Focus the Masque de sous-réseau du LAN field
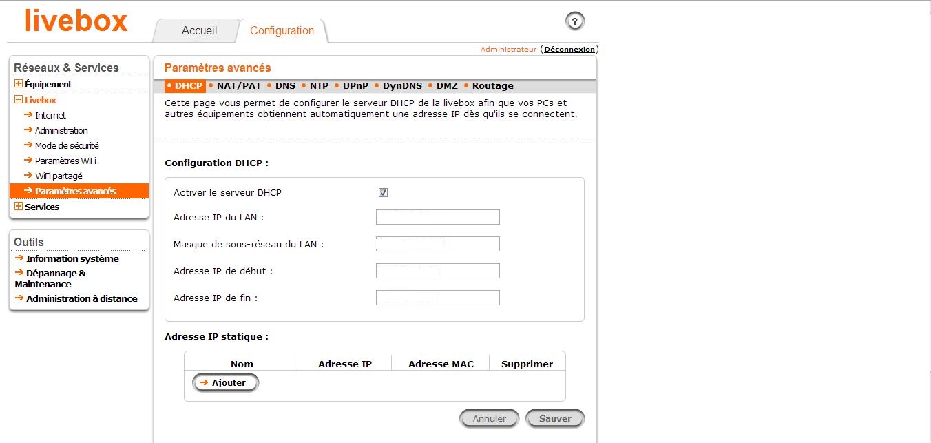The image size is (931, 443). pyautogui.click(x=437, y=244)
